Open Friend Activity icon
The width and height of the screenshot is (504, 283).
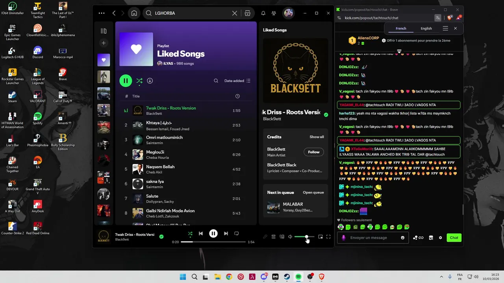click(x=274, y=13)
